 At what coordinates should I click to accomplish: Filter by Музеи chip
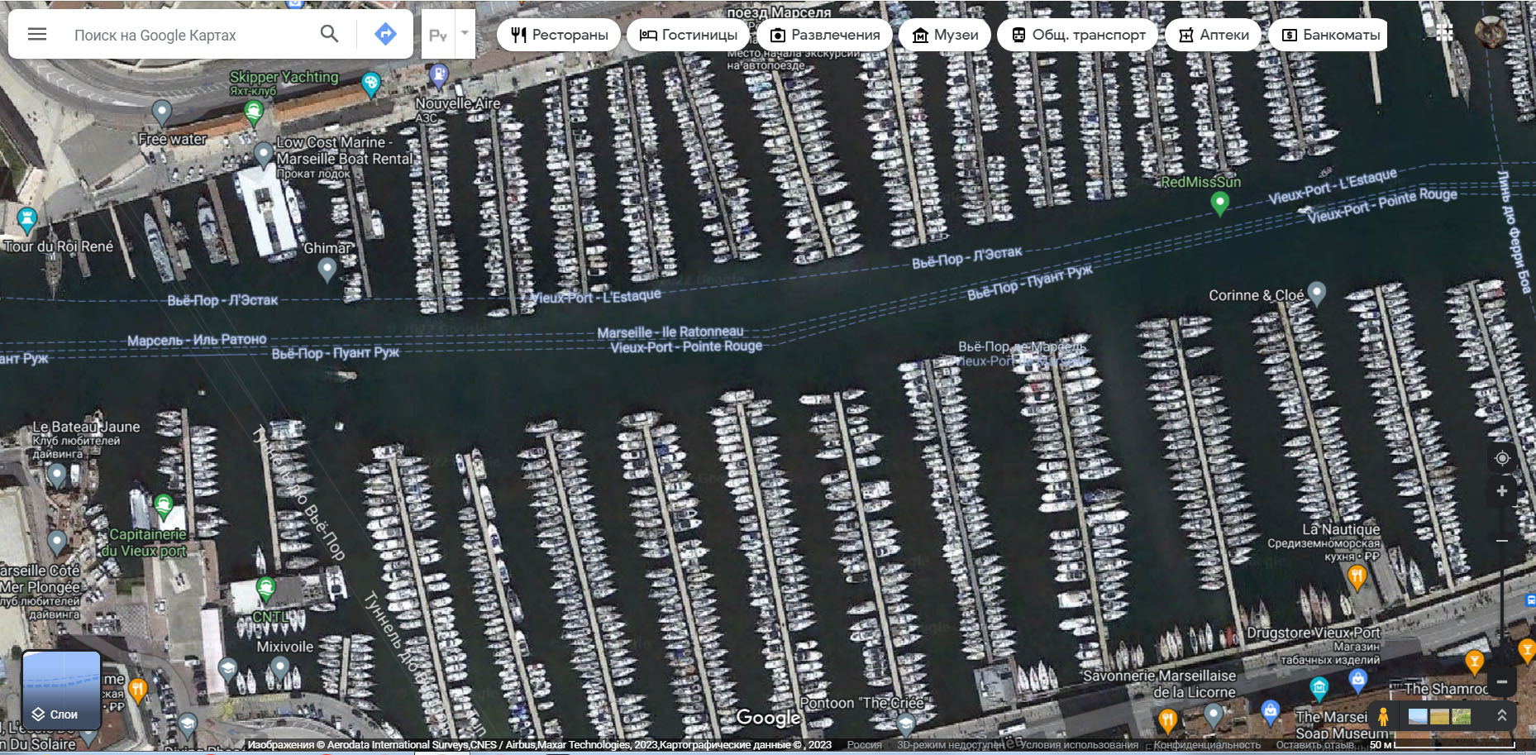click(945, 35)
